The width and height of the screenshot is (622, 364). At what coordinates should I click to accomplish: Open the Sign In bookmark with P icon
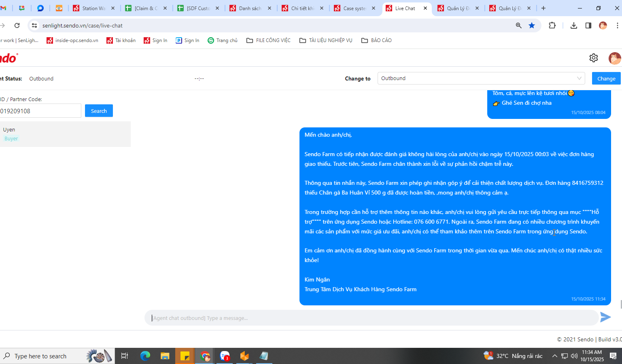(x=187, y=40)
